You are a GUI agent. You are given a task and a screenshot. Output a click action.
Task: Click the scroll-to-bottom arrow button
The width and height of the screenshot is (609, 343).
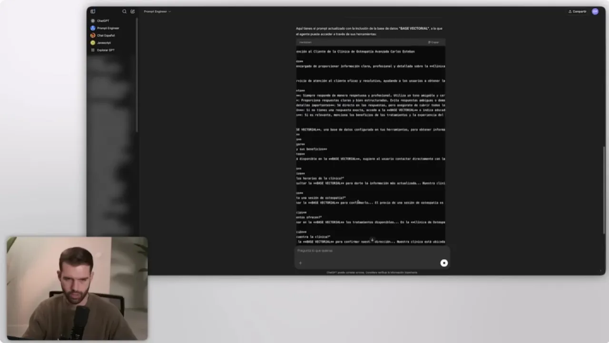(372, 240)
